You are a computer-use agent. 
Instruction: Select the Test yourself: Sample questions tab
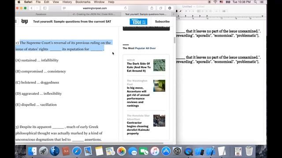146,14
